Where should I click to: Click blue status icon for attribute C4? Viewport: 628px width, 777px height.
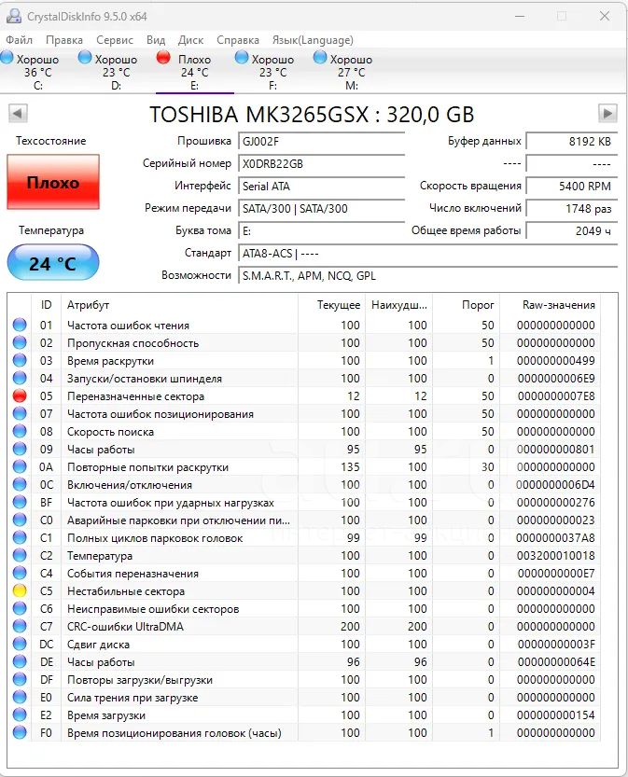(20, 574)
